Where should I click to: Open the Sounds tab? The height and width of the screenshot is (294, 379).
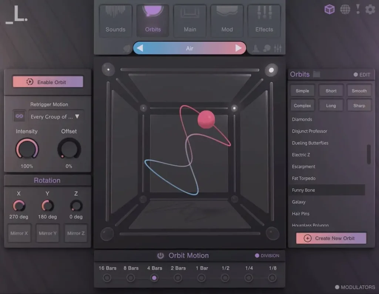115,21
